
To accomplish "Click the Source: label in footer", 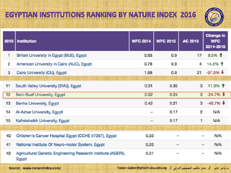I will [x=15, y=168].
